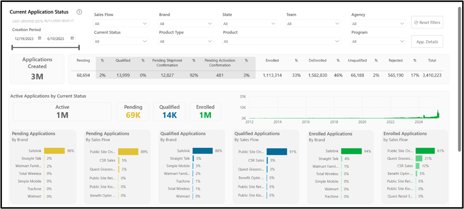Click the Reset filters button
Screen dimensions: 464x209
(x=427, y=23)
